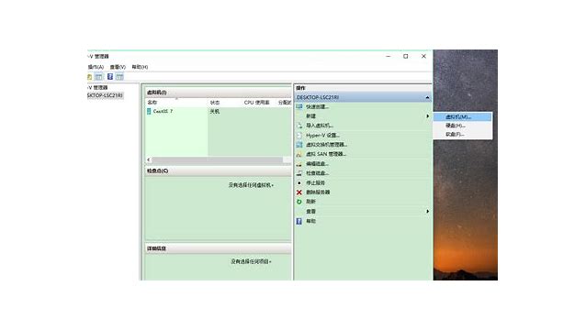Select Hyper-V 管理器 root tree node
586x330 pixels.
click(98, 88)
